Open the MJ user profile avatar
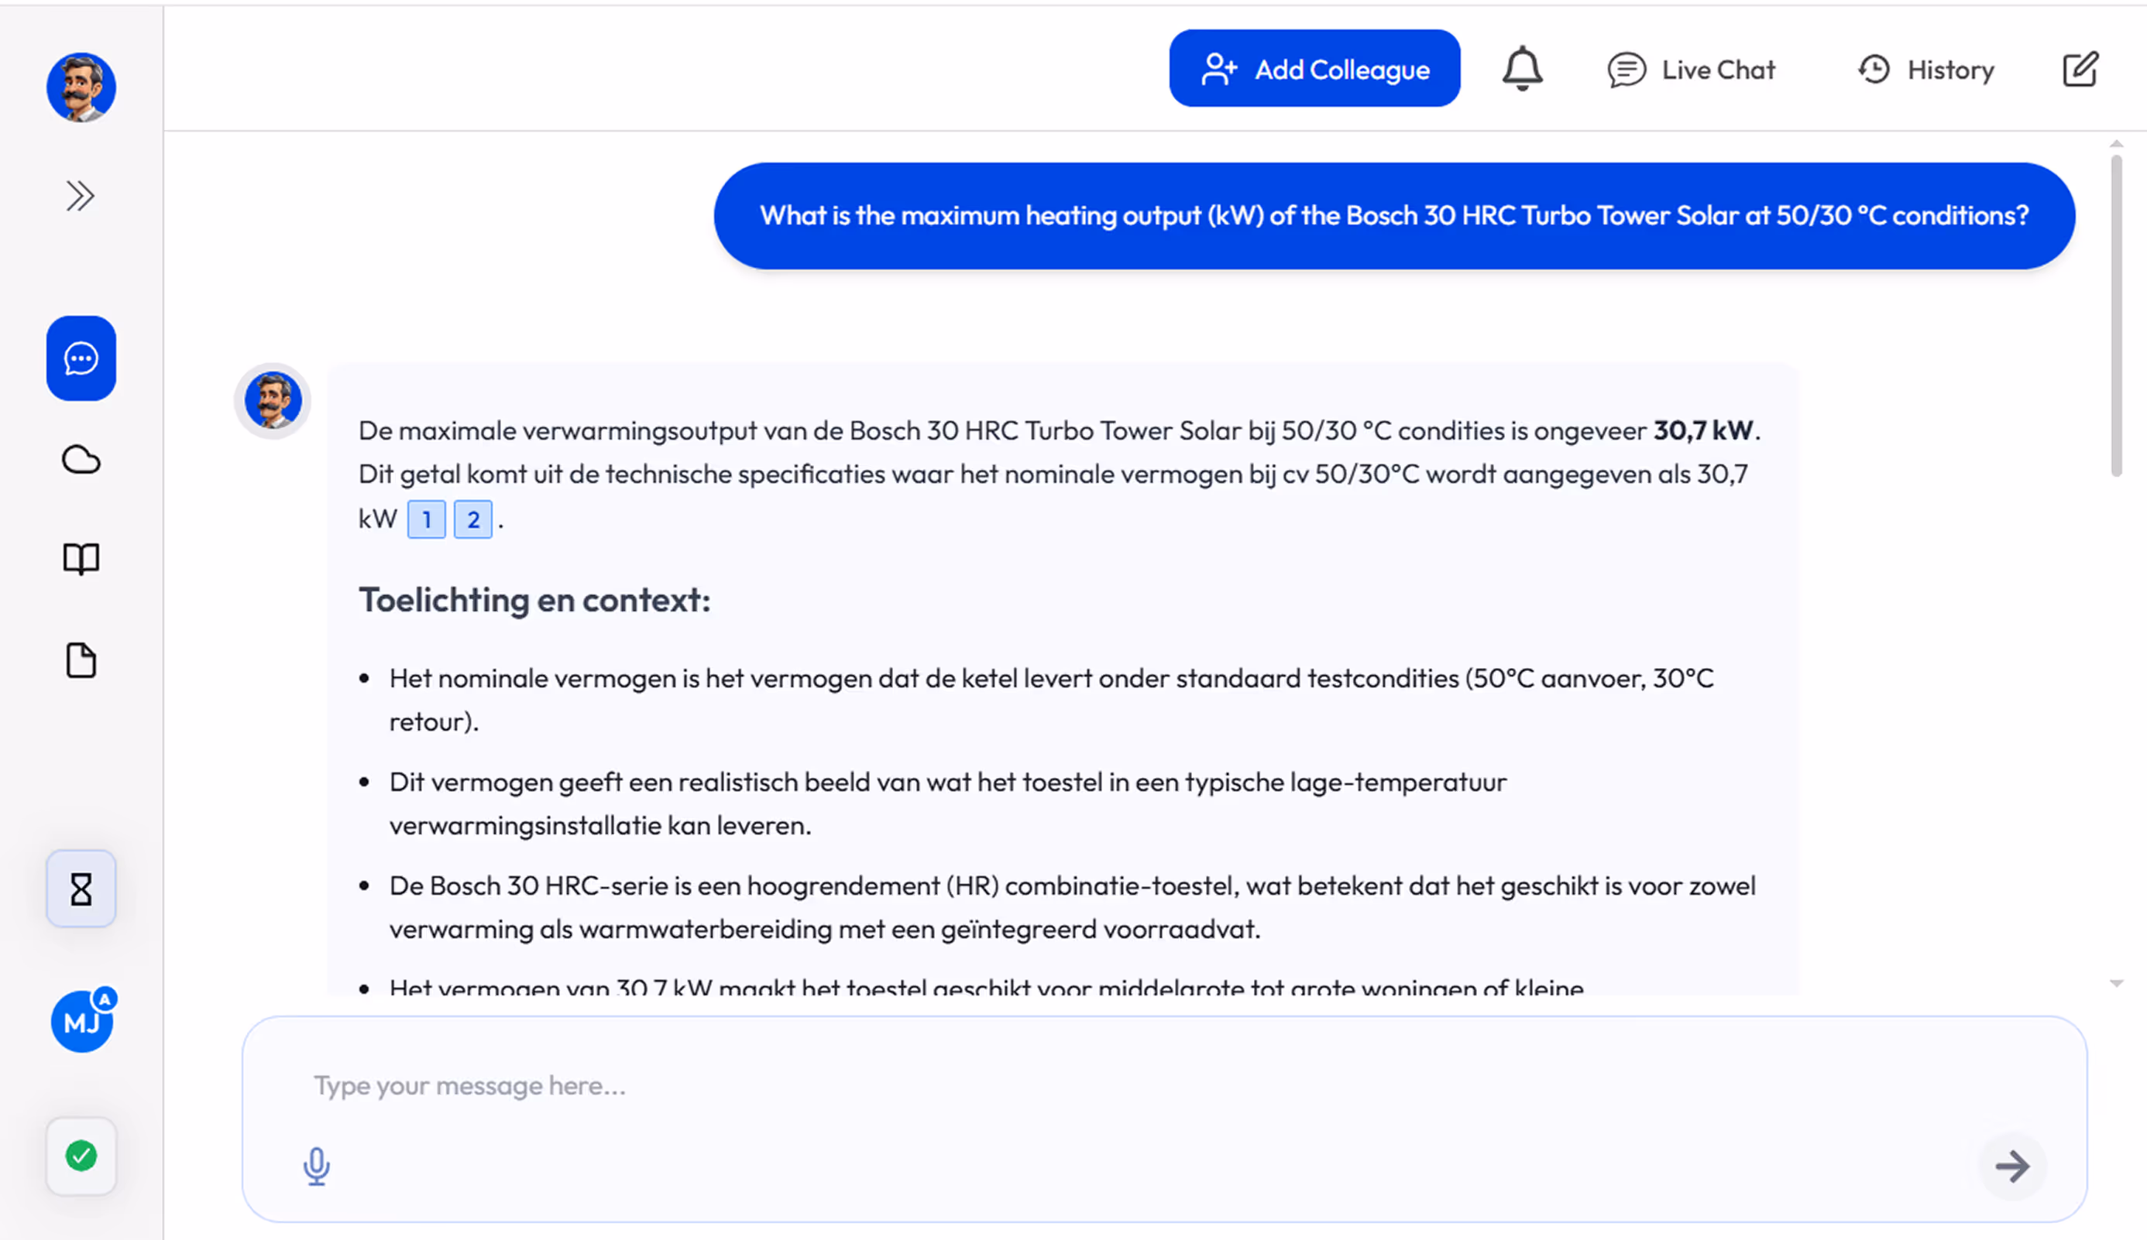This screenshot has width=2147, height=1240. (x=82, y=1021)
